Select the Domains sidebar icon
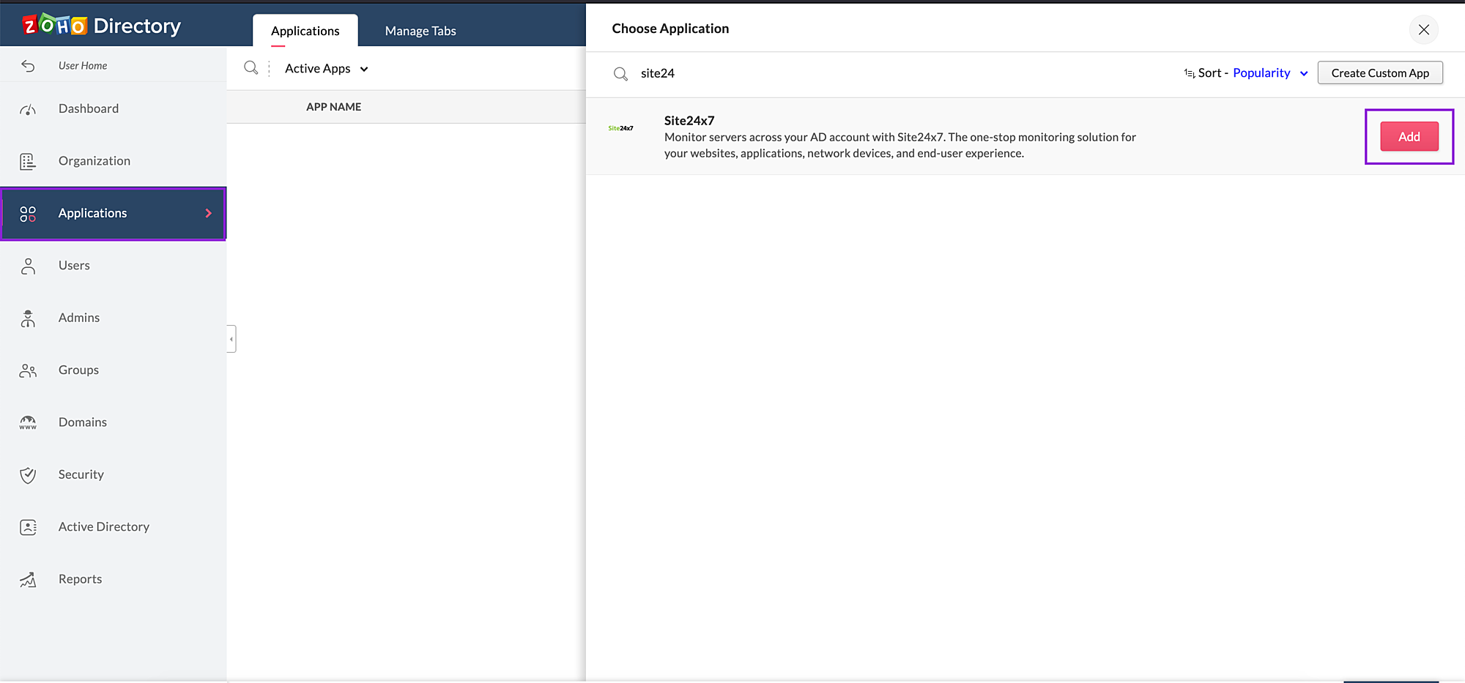1465x683 pixels. [28, 422]
